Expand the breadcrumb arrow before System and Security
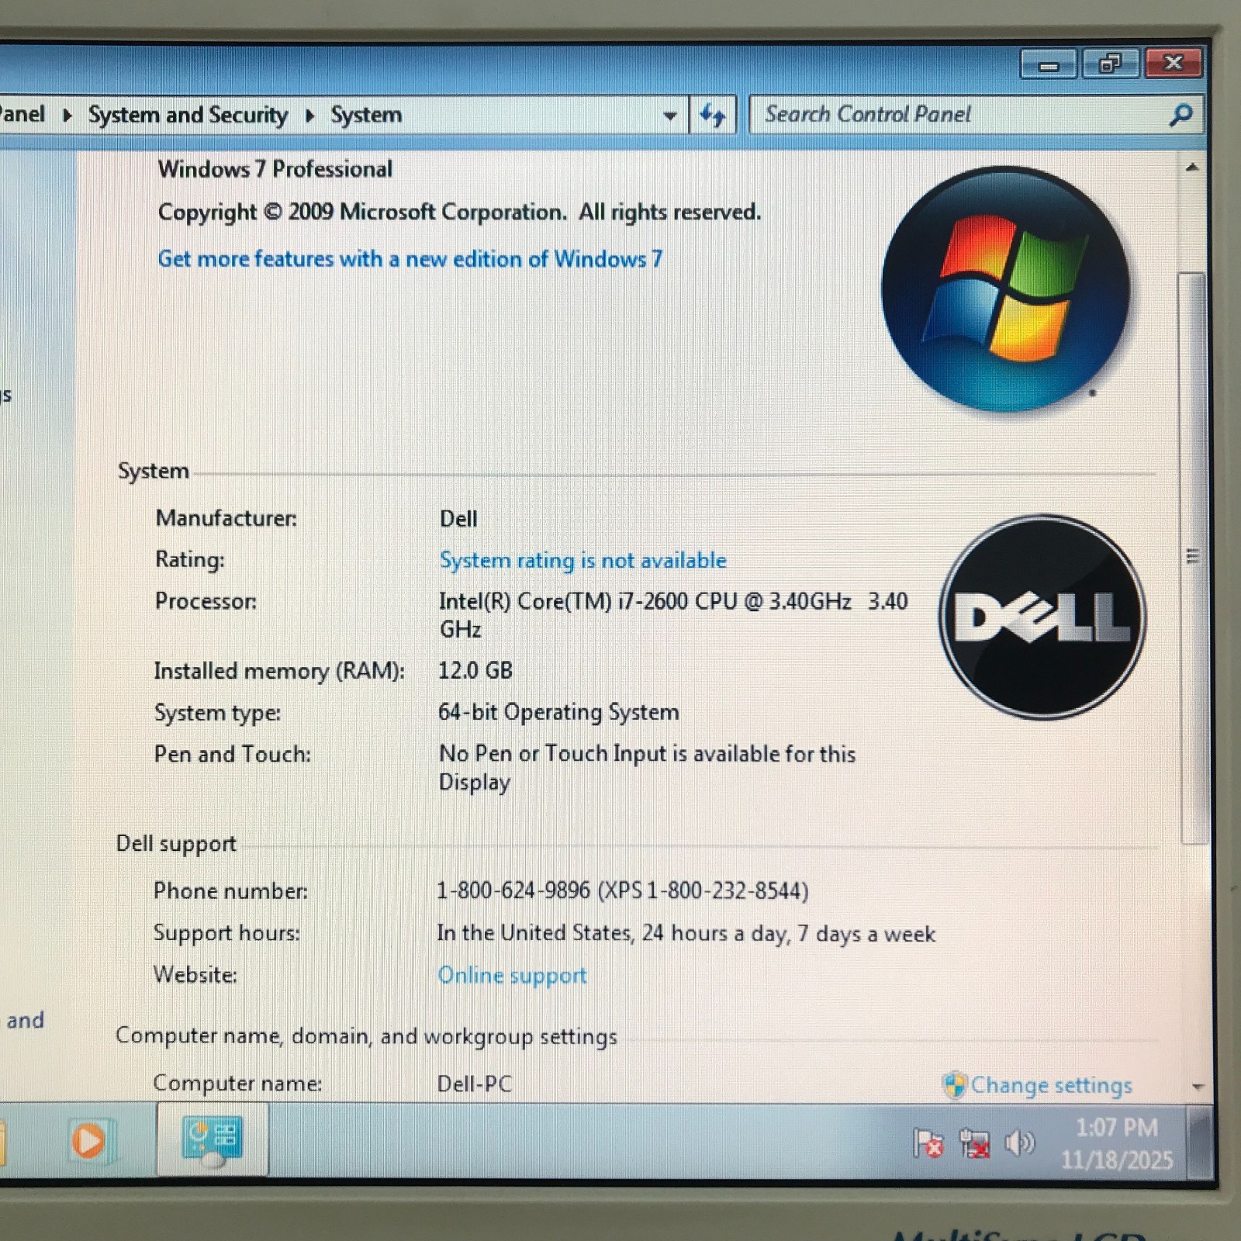The image size is (1241, 1241). pos(67,114)
